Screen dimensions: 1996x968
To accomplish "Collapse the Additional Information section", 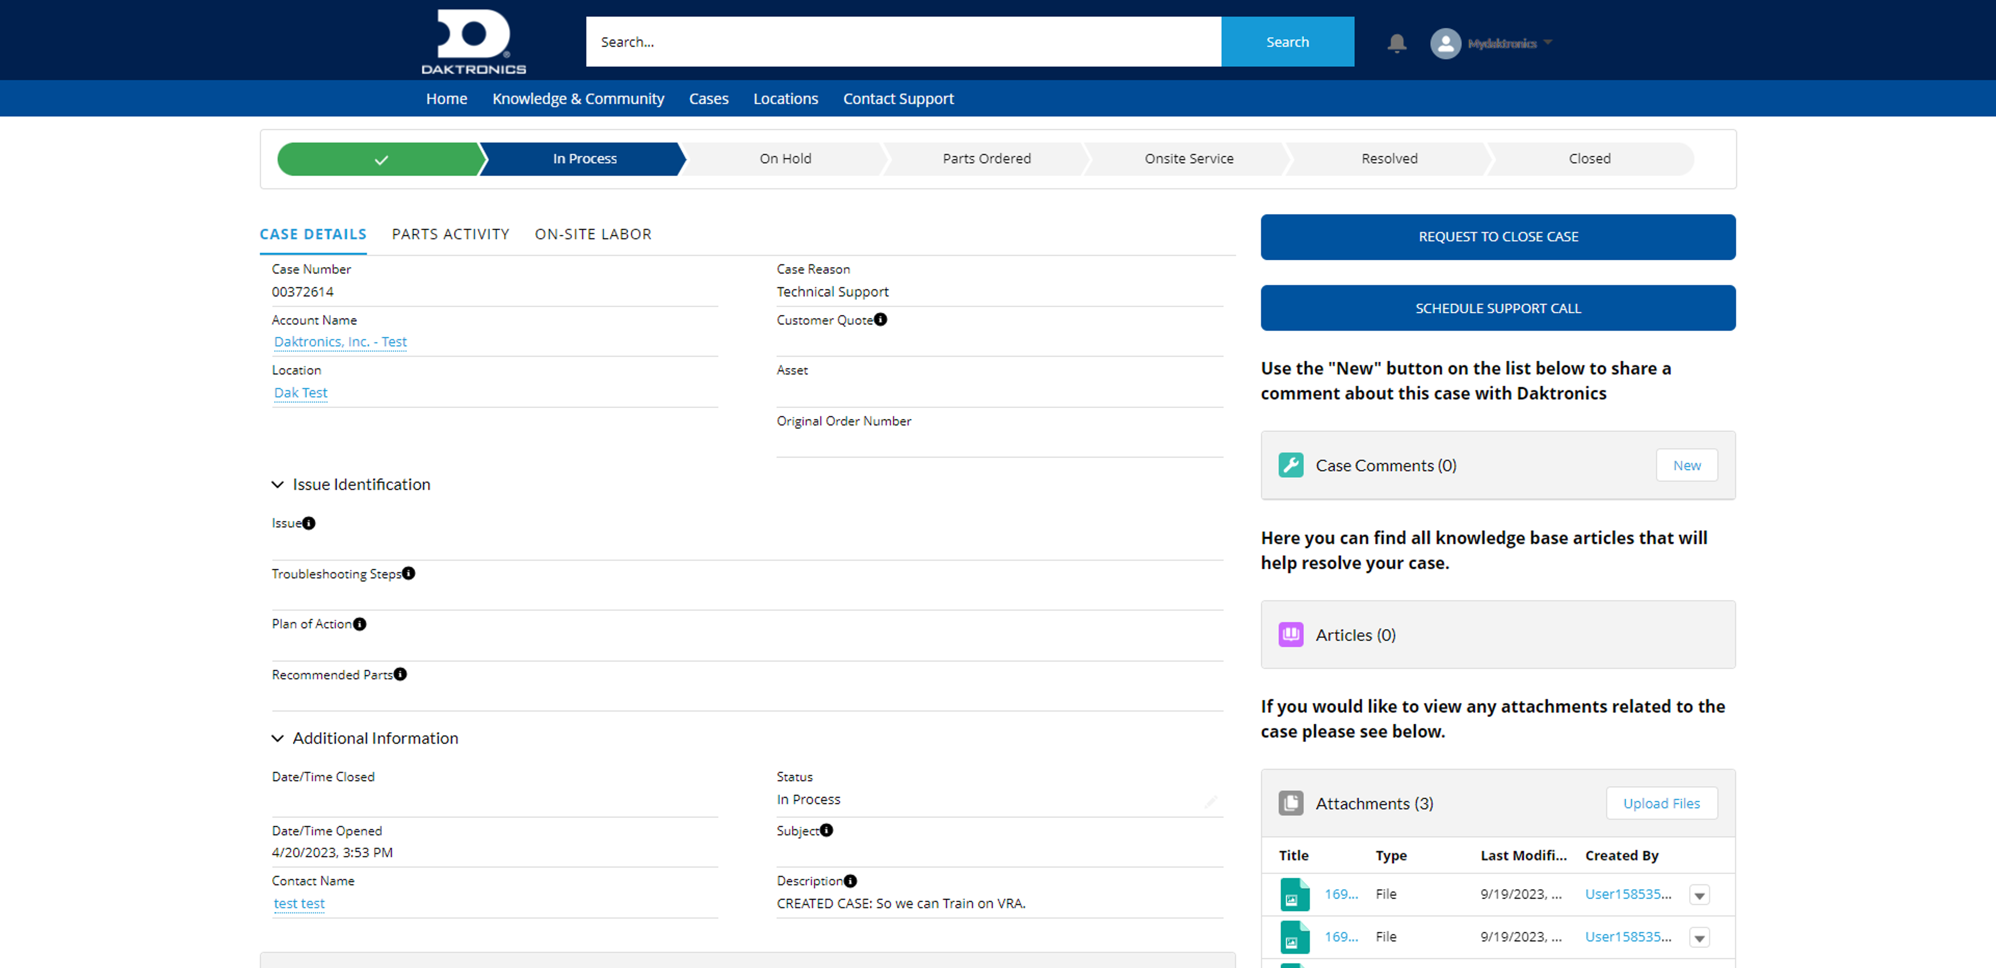I will tap(277, 738).
